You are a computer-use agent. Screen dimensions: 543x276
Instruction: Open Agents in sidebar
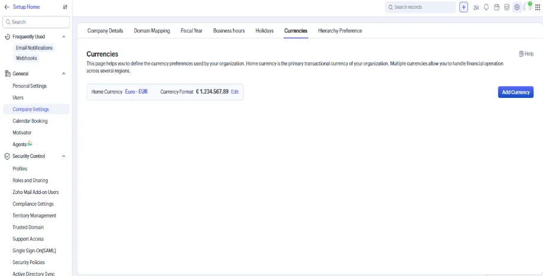point(19,144)
